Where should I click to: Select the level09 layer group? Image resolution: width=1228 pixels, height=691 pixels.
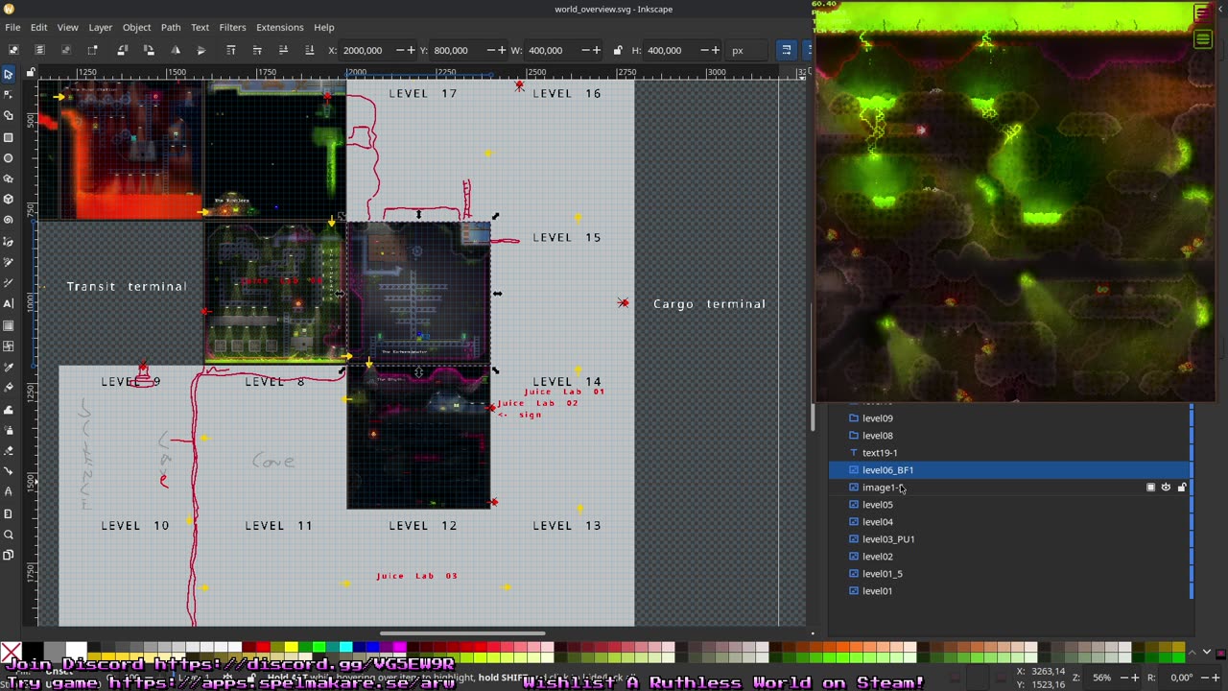[x=877, y=418]
